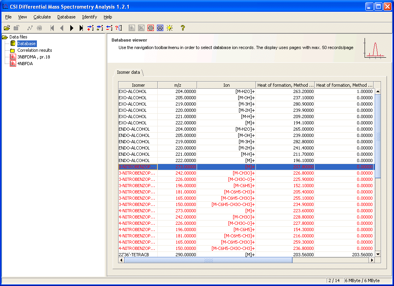Click the open file folder icon
This screenshot has height=286, width=394.
click(x=7, y=28)
